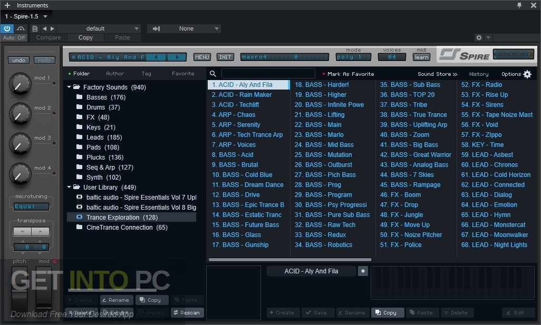The image size is (541, 325).
Task: Open microtuning 'Equal' selector
Action: tap(31, 206)
